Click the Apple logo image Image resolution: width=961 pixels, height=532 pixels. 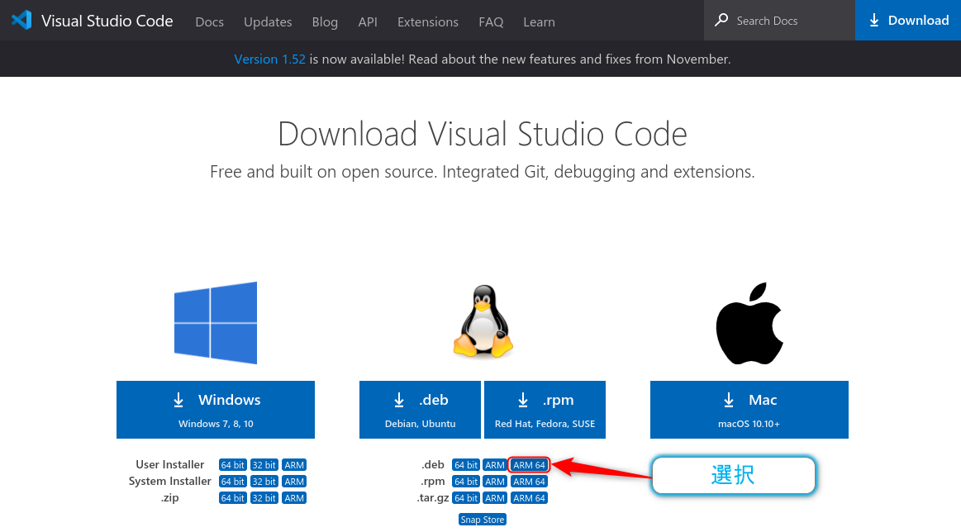(x=749, y=323)
